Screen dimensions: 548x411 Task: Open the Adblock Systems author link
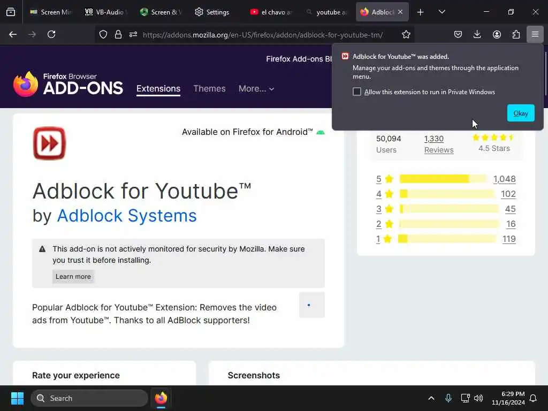(127, 216)
